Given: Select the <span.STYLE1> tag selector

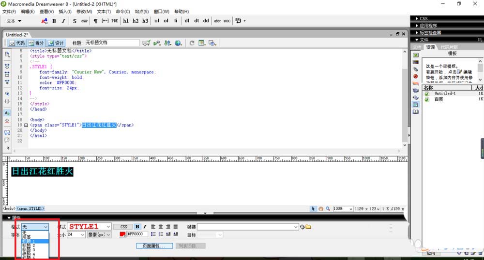Looking at the screenshot, I should click(x=30, y=208).
